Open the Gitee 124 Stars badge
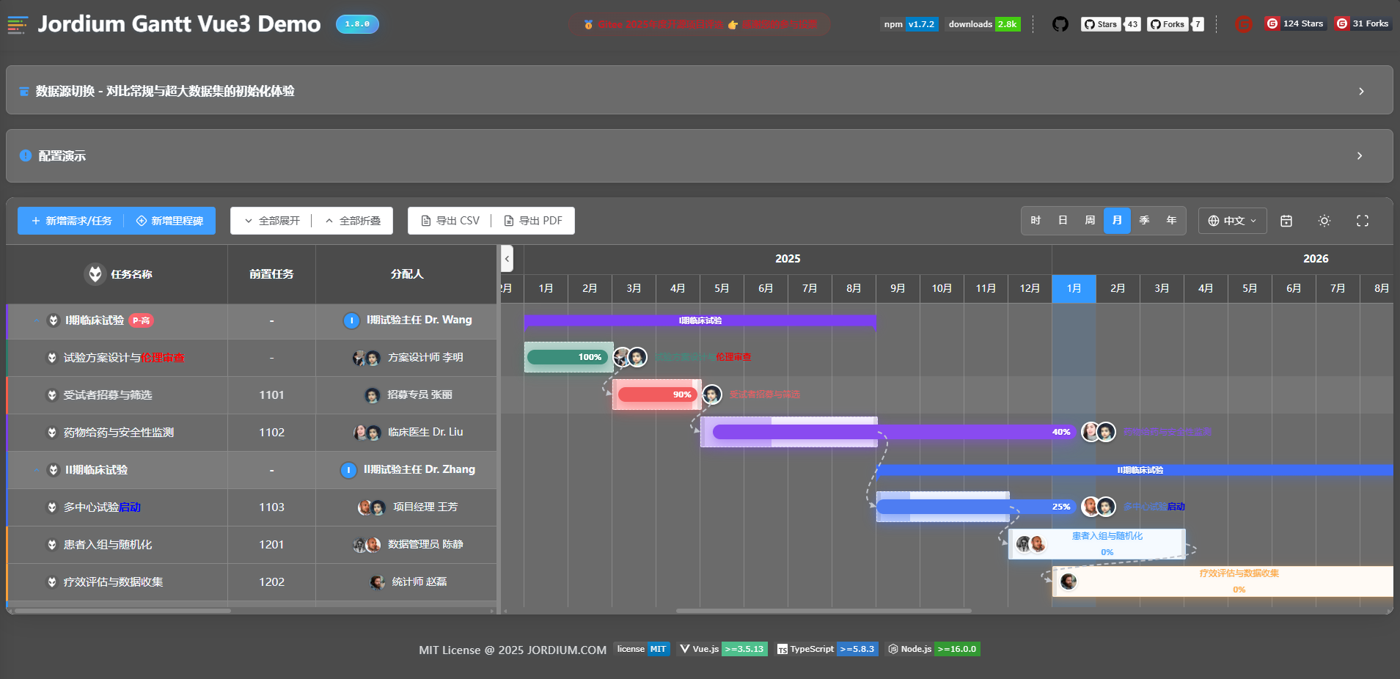Viewport: 1400px width, 679px height. pyautogui.click(x=1295, y=23)
